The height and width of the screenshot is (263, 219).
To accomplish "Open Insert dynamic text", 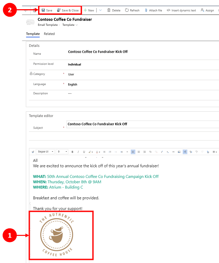I will [x=181, y=11].
